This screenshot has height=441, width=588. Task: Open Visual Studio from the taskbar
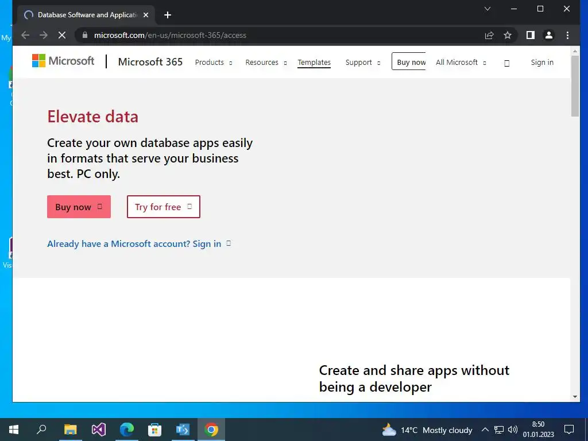click(x=99, y=430)
